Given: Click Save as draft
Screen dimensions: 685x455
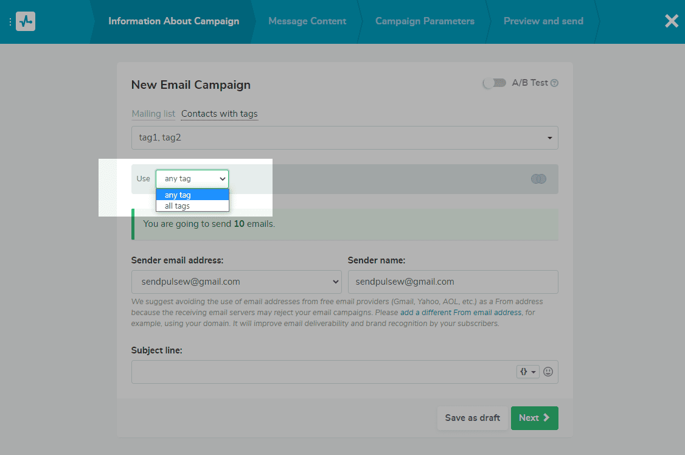Looking at the screenshot, I should pos(472,418).
